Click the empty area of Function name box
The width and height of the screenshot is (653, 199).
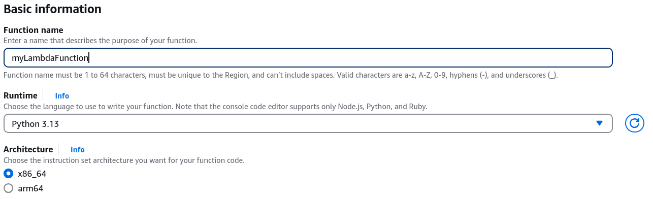[350, 58]
